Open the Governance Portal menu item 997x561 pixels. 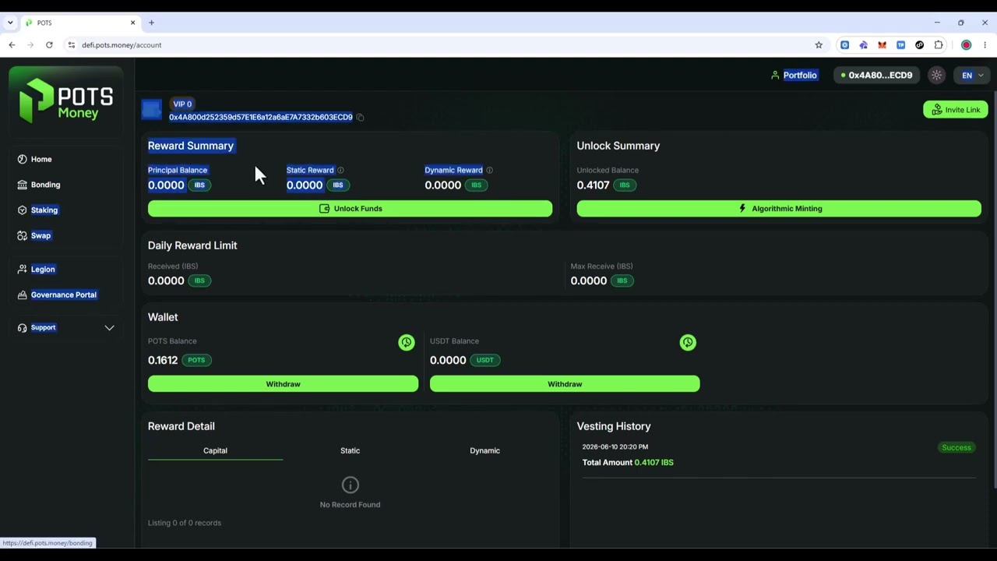click(64, 295)
